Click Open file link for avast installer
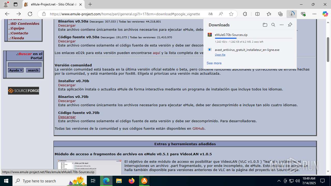 [220, 55]
